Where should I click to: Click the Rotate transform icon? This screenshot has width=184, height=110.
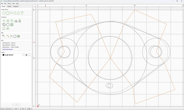click(x=12, y=21)
